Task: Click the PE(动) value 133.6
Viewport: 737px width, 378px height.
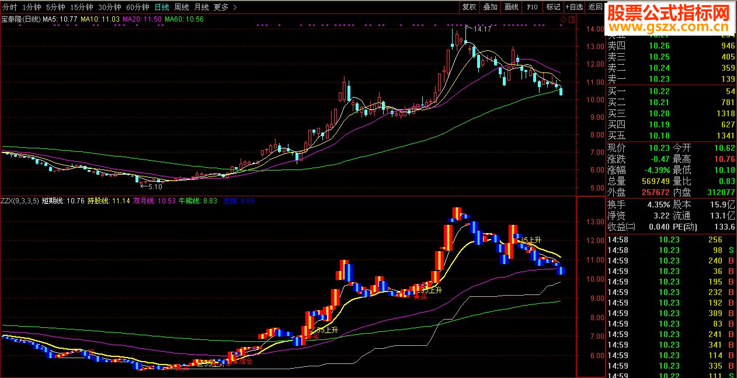Action: (724, 227)
